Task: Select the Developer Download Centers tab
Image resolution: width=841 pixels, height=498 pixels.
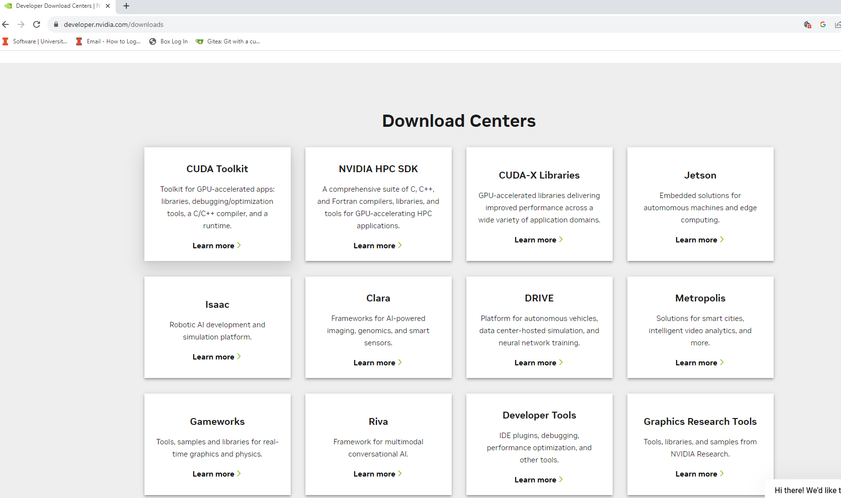Action: (x=58, y=6)
